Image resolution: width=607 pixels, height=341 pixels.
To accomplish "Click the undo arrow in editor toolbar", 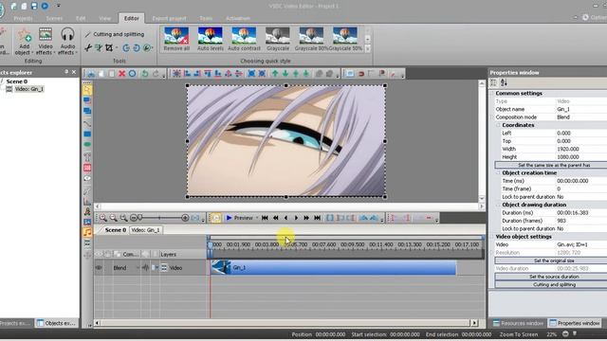I will point(145,74).
